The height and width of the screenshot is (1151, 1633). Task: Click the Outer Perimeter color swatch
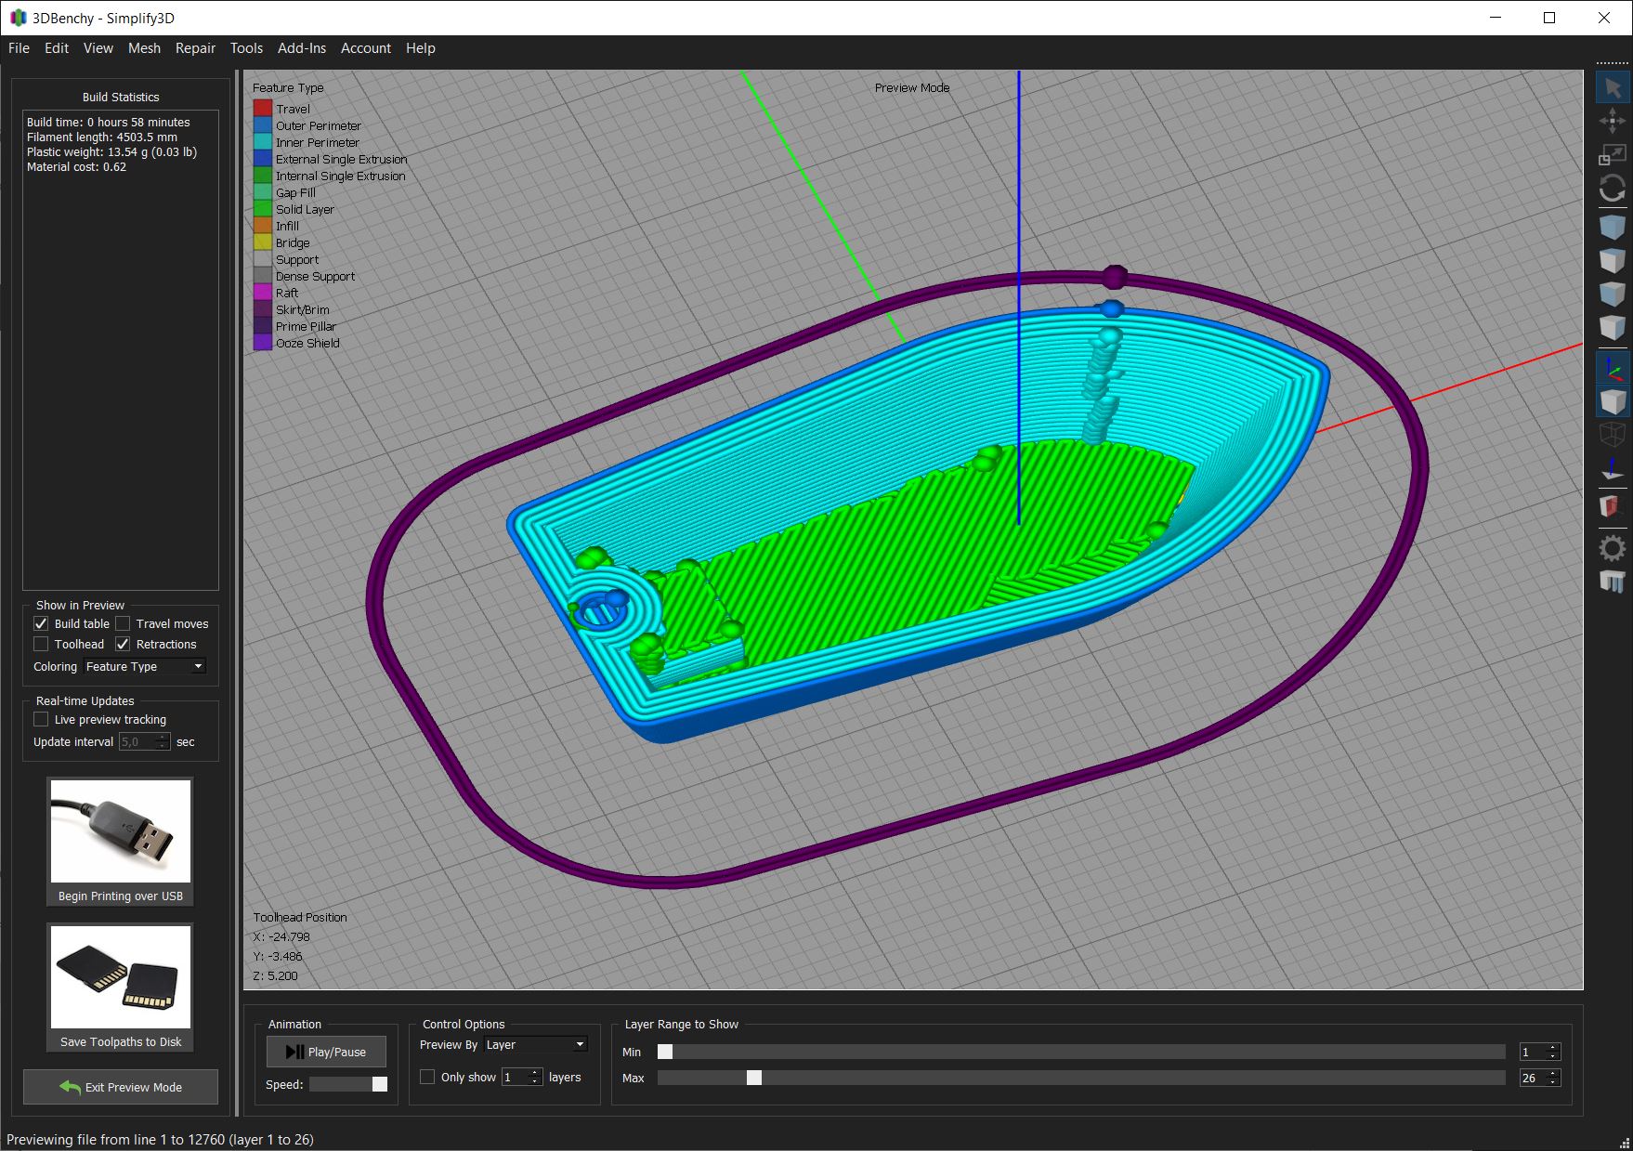tap(263, 125)
